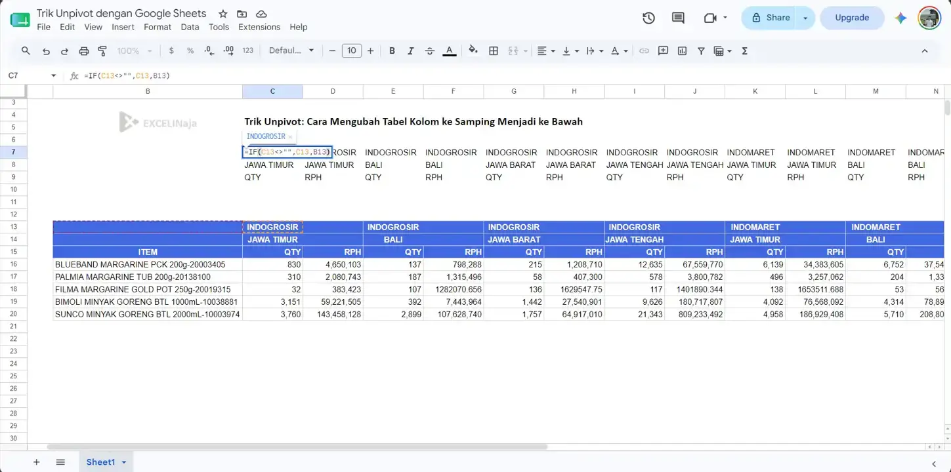Screen dimensions: 951x472
Task: Open the text rotation dropdown
Action: pyautogui.click(x=619, y=50)
